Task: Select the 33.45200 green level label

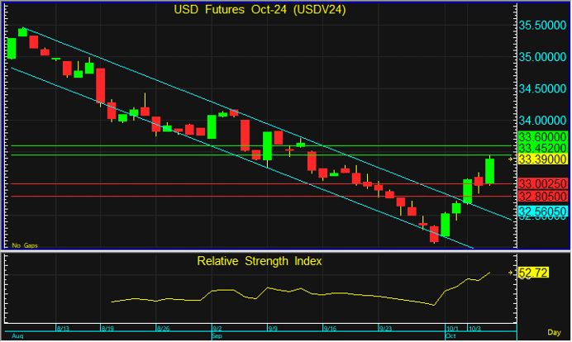Action: [x=541, y=147]
